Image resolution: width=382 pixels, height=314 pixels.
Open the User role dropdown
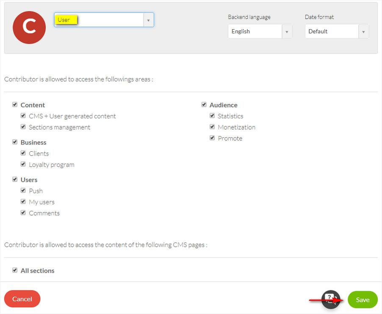click(104, 20)
